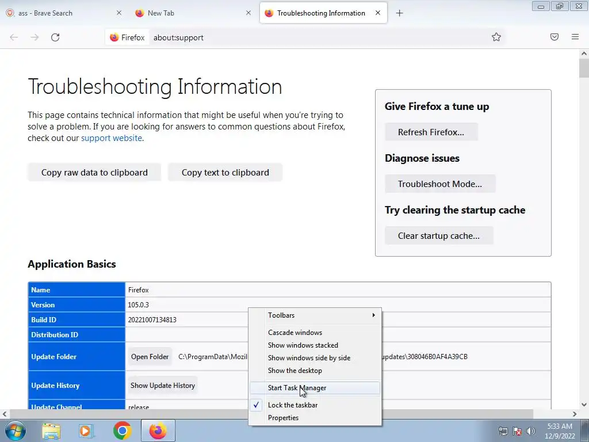Screen dimensions: 589x442
Task: Click the Version row header cell
Action: tap(77, 305)
